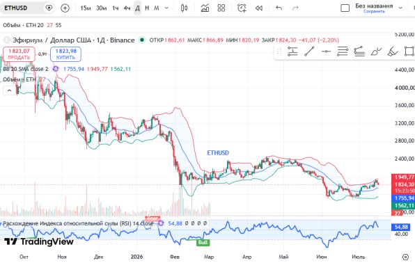The image size is (415, 263).
Task: Switch to the 15м timeframe
Action: point(86,8)
